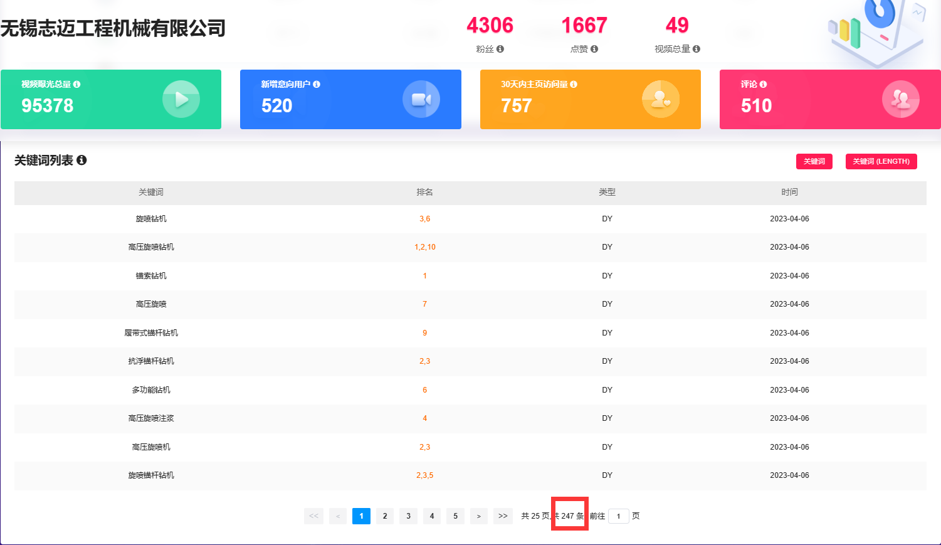The width and height of the screenshot is (941, 545).
Task: Click rank 4 for 高压旋喷注浆
Action: coord(425,418)
